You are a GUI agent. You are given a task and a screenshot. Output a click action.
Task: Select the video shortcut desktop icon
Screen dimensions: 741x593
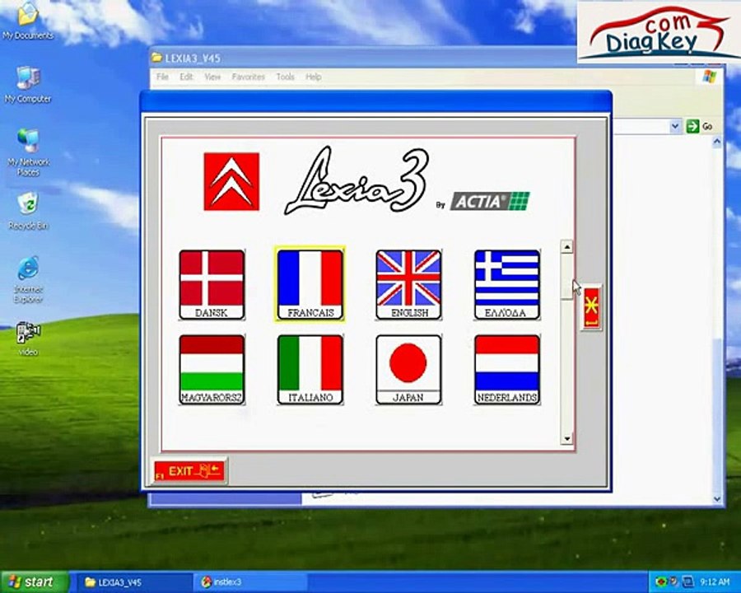(x=28, y=339)
